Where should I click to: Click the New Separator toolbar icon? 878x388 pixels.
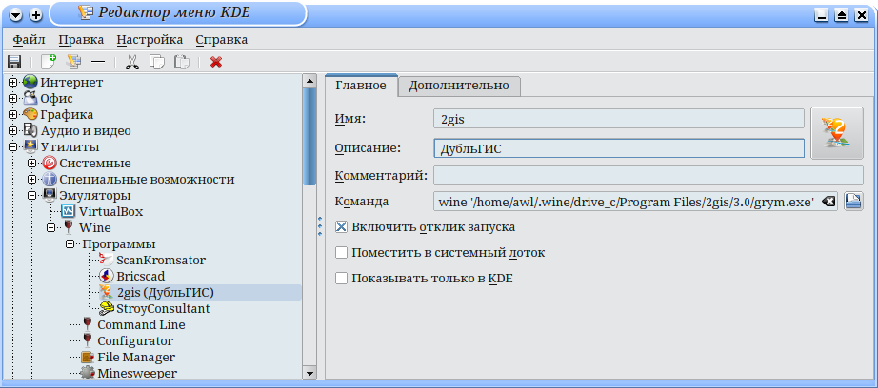coord(98,62)
